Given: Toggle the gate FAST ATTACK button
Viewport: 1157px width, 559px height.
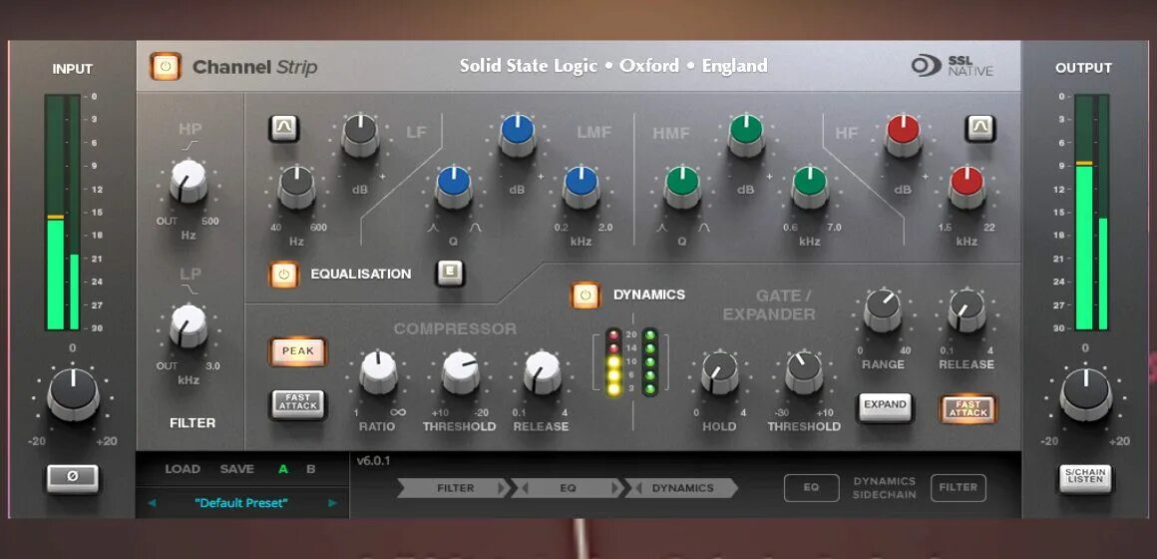Looking at the screenshot, I should (x=967, y=408).
